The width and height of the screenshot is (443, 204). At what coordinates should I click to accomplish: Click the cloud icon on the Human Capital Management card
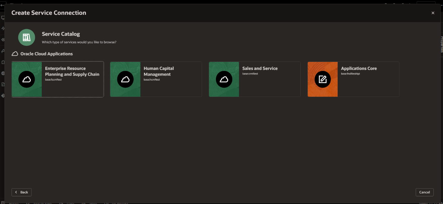coord(125,79)
